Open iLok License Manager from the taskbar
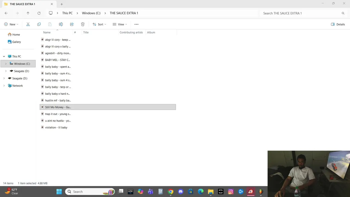The height and width of the screenshot is (197, 350). pos(130,192)
